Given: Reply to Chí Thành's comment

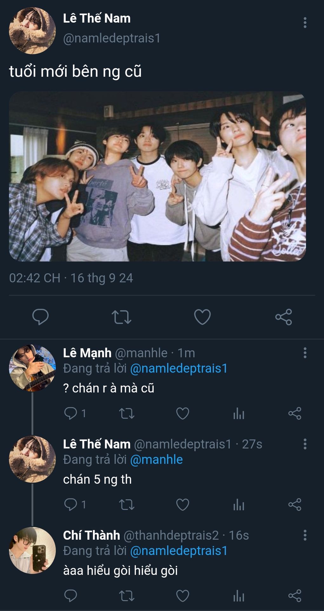Looking at the screenshot, I should pyautogui.click(x=70, y=596).
